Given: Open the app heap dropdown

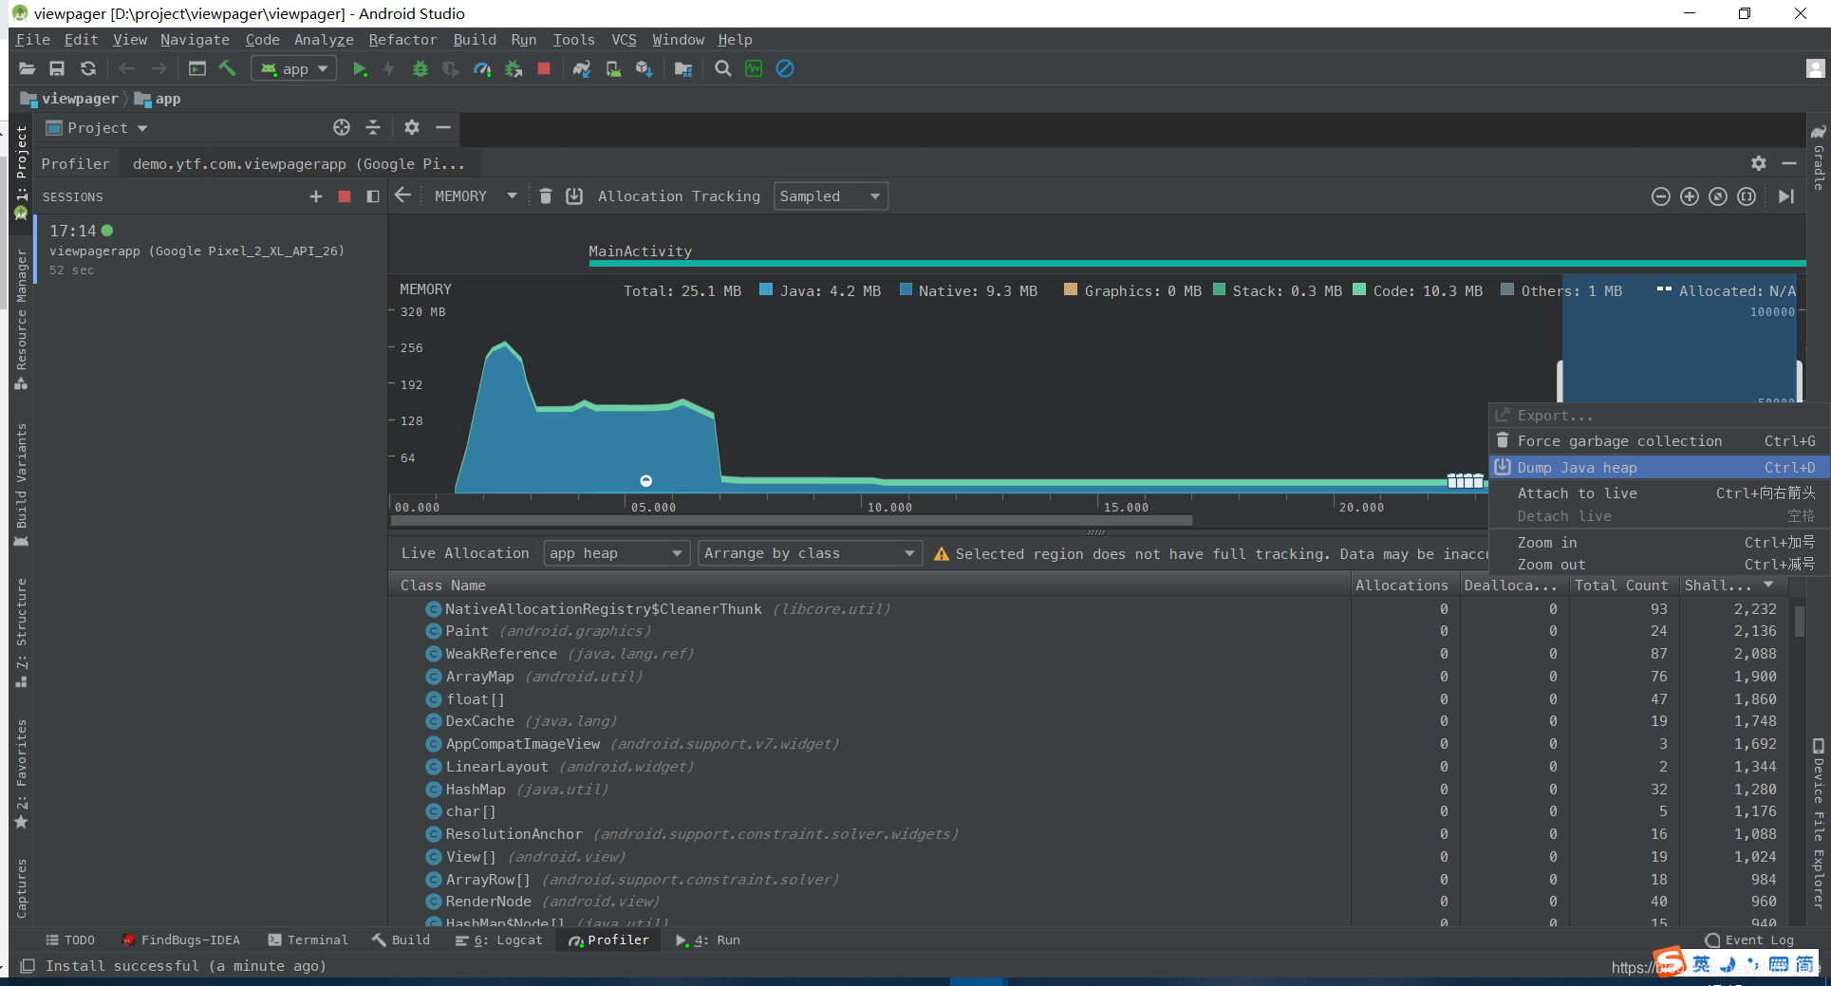Looking at the screenshot, I should click(x=616, y=553).
